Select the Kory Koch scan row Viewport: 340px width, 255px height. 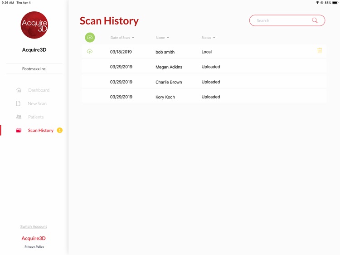pos(204,97)
